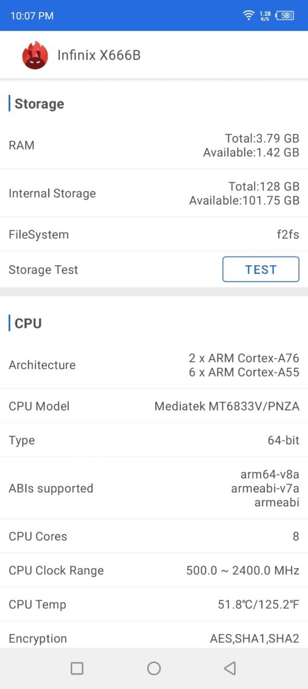Tap the 10:07 PM status bar clock
This screenshot has width=308, height=689.
[x=32, y=16]
